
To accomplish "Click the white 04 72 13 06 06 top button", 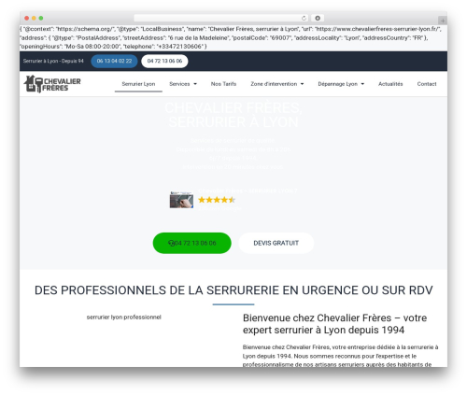I will [x=164, y=61].
